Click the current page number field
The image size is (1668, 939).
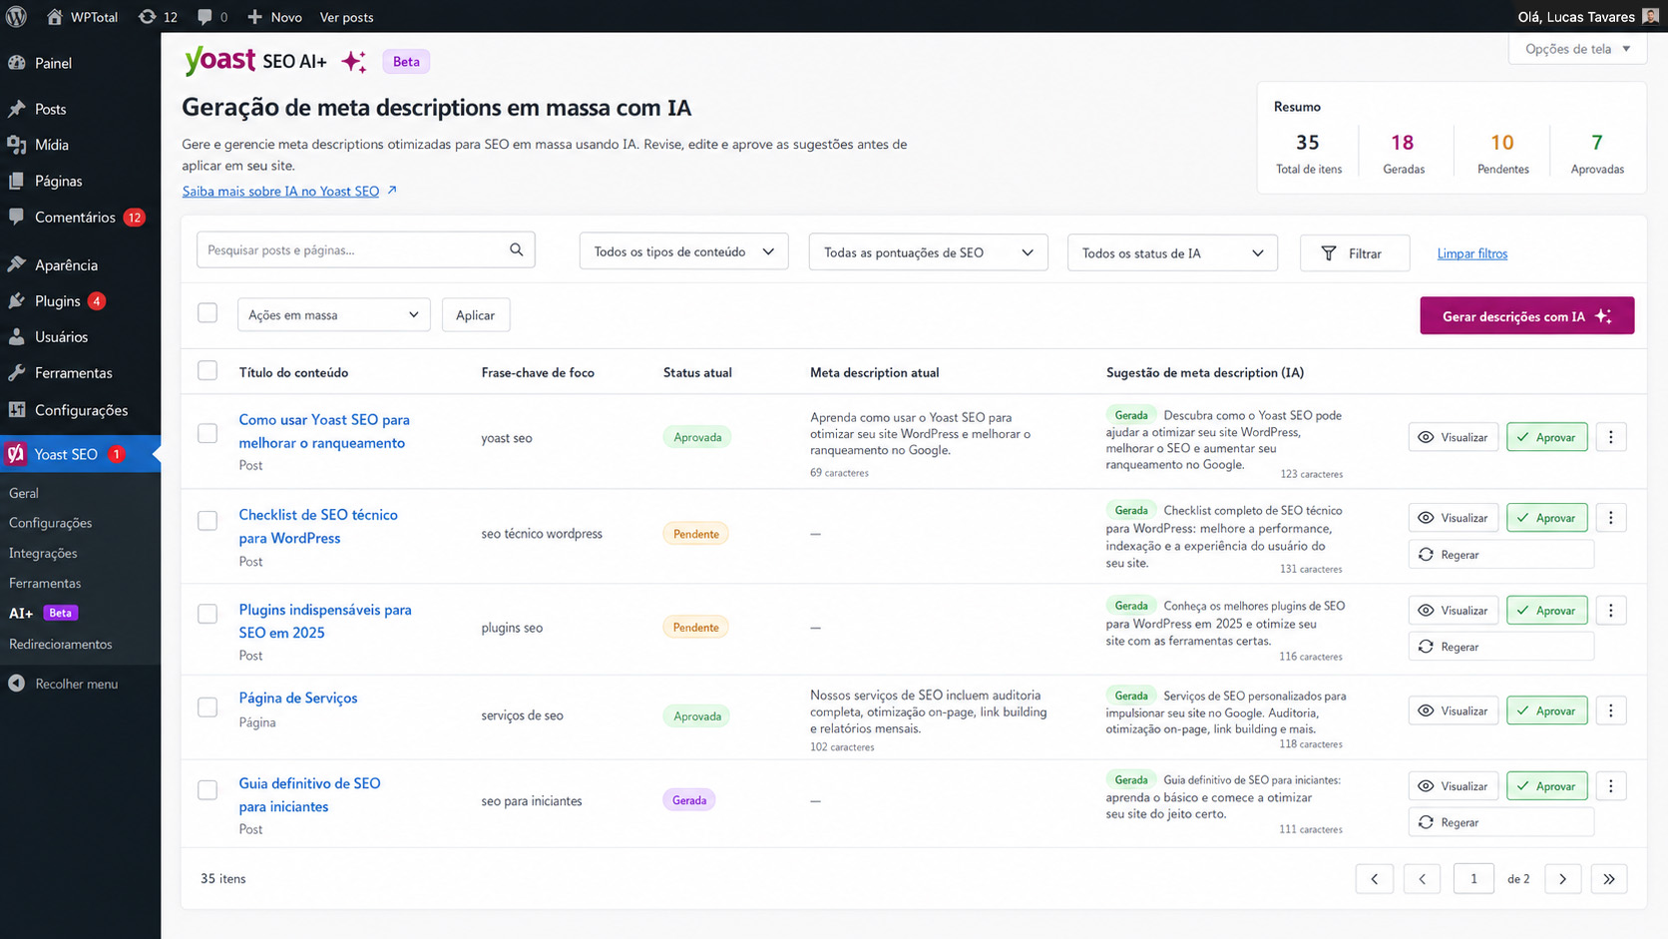tap(1473, 879)
